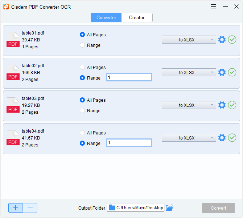Click the blue folder icon beside output path

(x=112, y=207)
